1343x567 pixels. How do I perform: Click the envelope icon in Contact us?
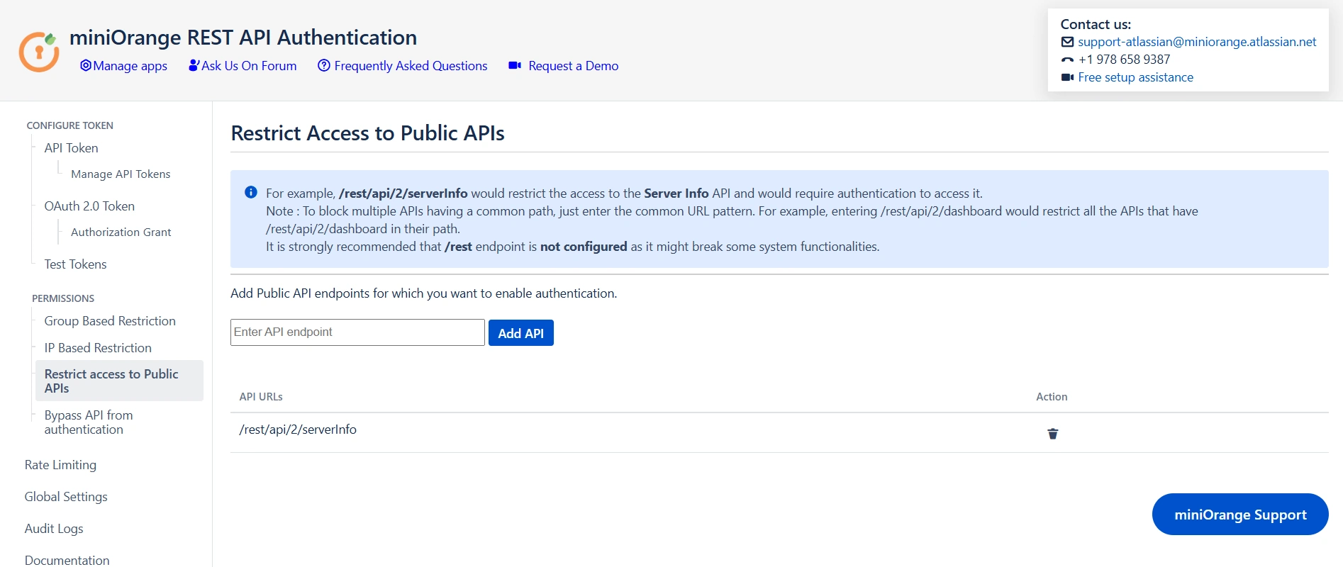click(1067, 42)
